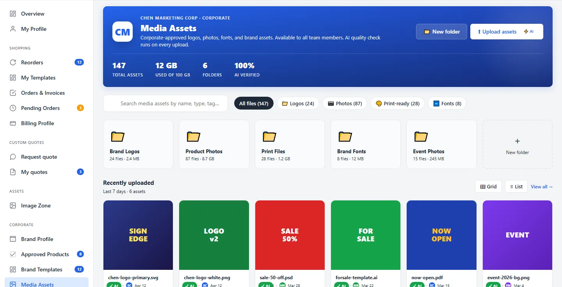562x287 pixels.
Task: Click the Request quote chat bubble icon
Action: pos(13,157)
